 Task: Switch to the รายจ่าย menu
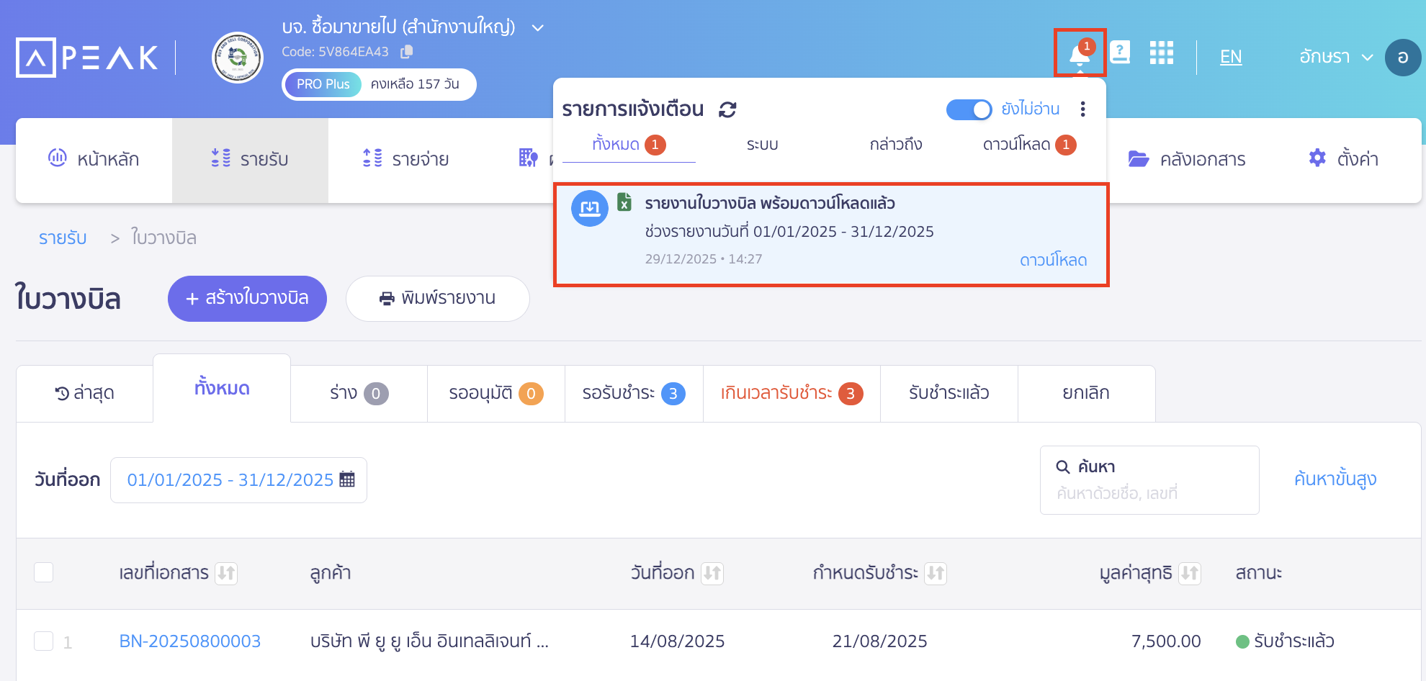pos(405,160)
